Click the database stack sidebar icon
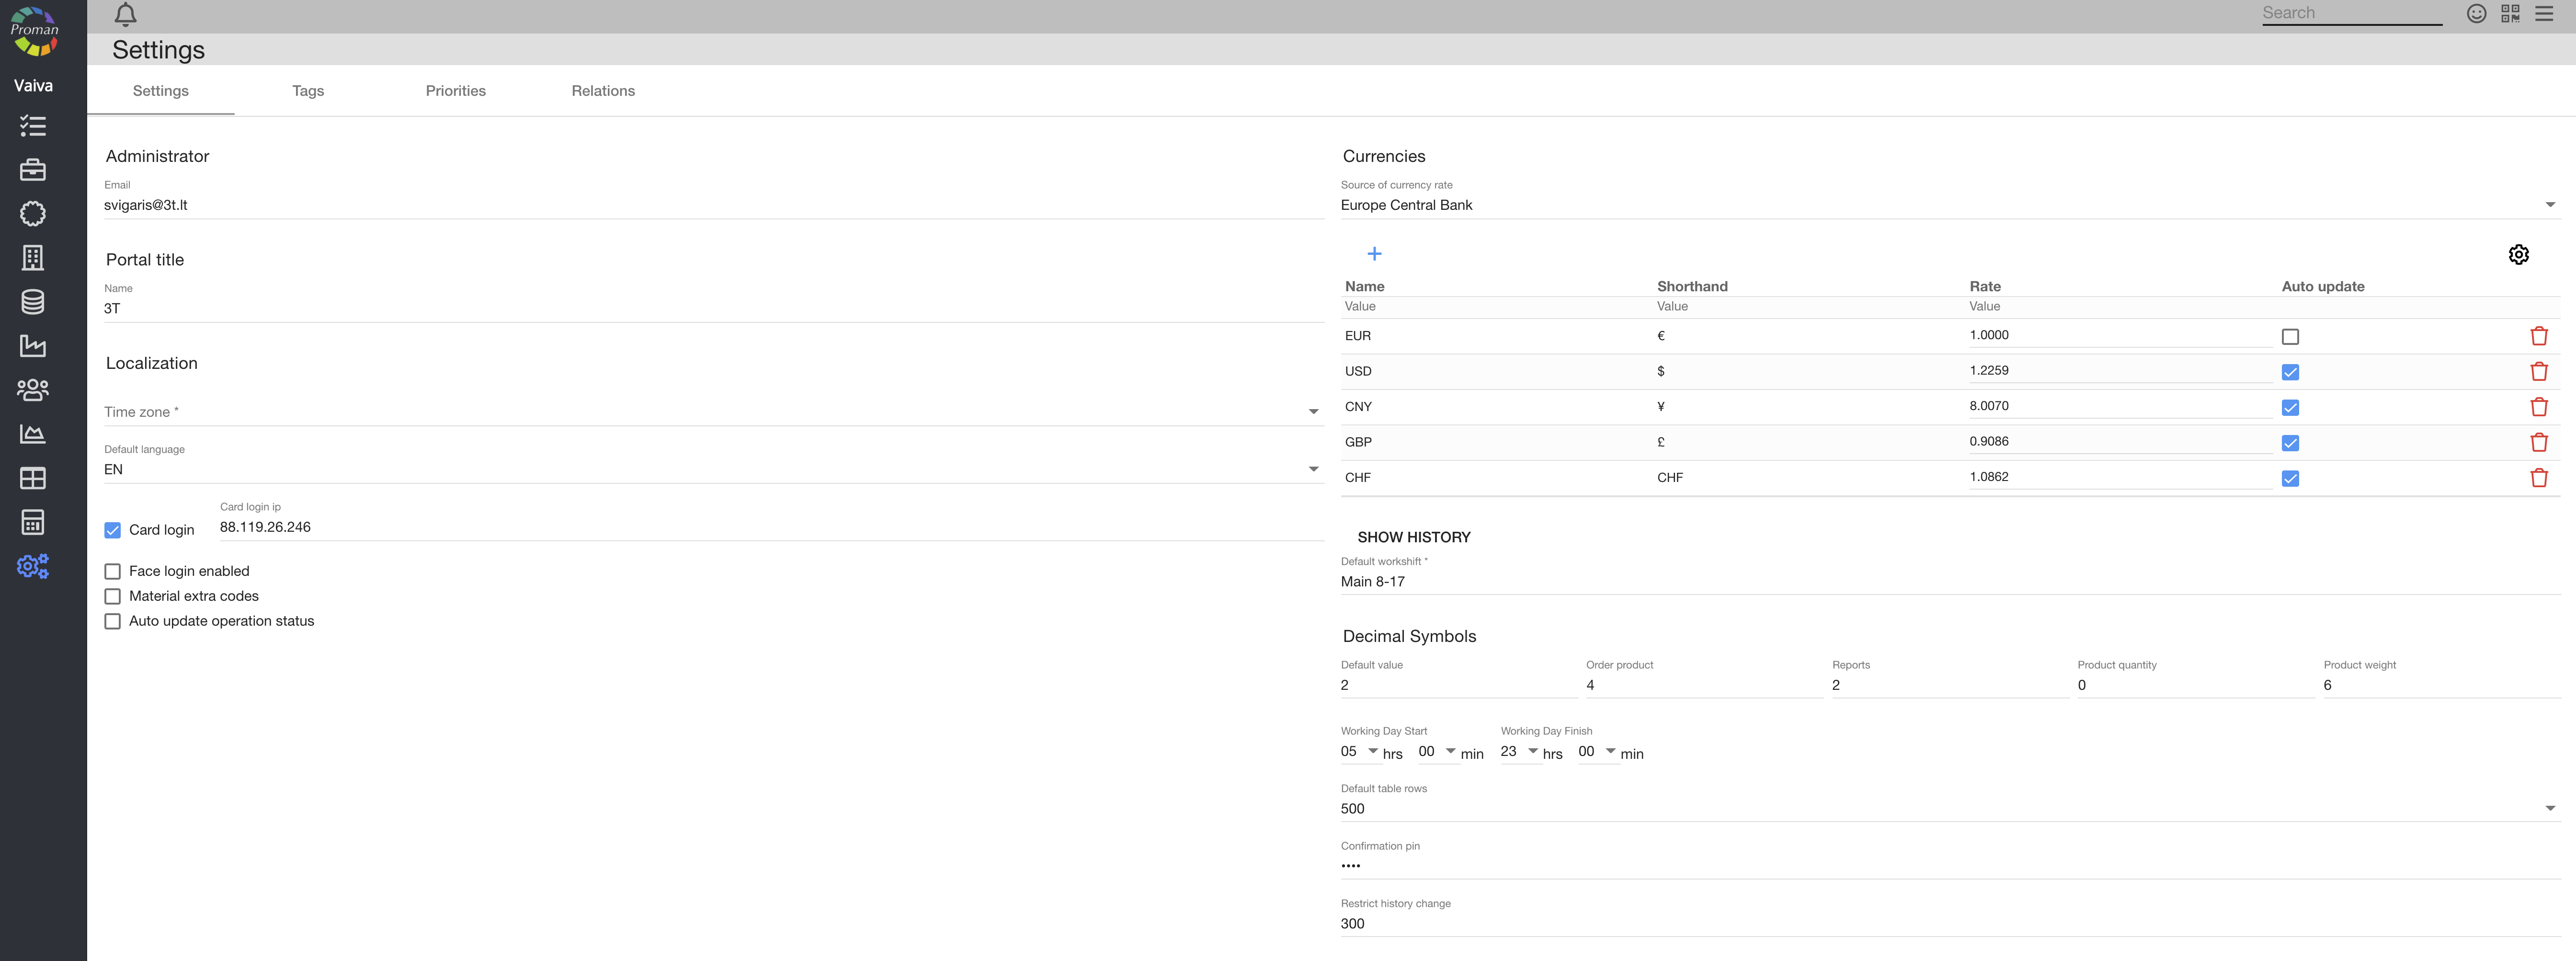 33,302
